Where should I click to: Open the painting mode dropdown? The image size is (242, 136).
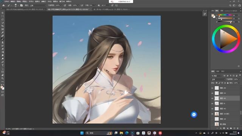38,5
